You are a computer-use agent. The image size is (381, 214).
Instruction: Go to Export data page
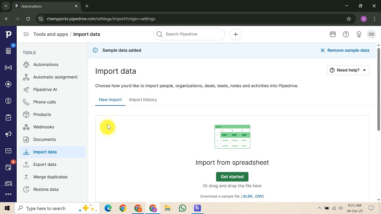[52, 164]
